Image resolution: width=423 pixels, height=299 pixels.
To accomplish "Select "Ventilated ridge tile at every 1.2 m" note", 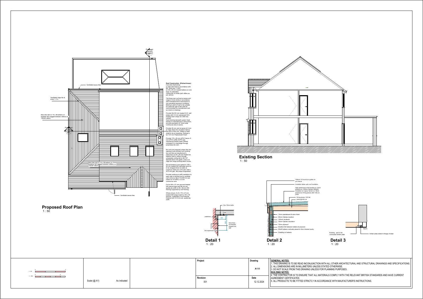I will (x=58, y=98).
